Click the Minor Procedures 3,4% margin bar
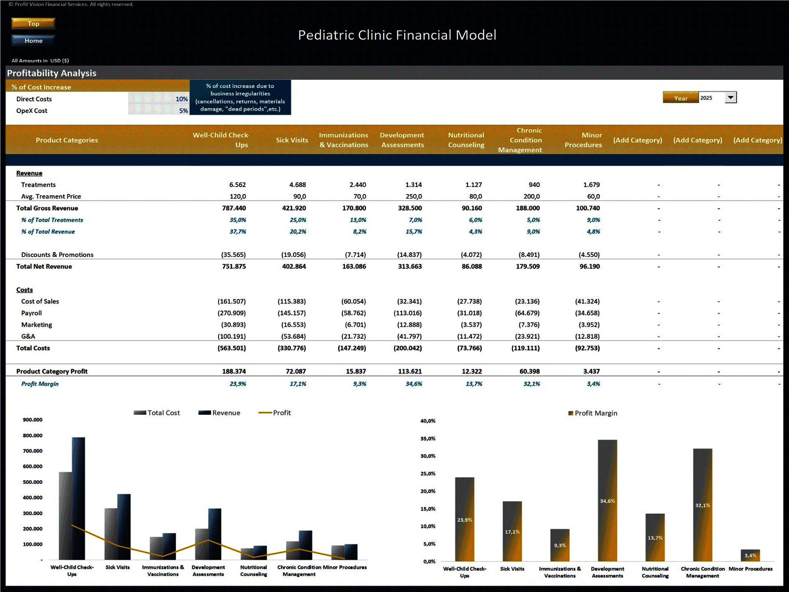Screen dimensions: 789x592 click(750, 555)
